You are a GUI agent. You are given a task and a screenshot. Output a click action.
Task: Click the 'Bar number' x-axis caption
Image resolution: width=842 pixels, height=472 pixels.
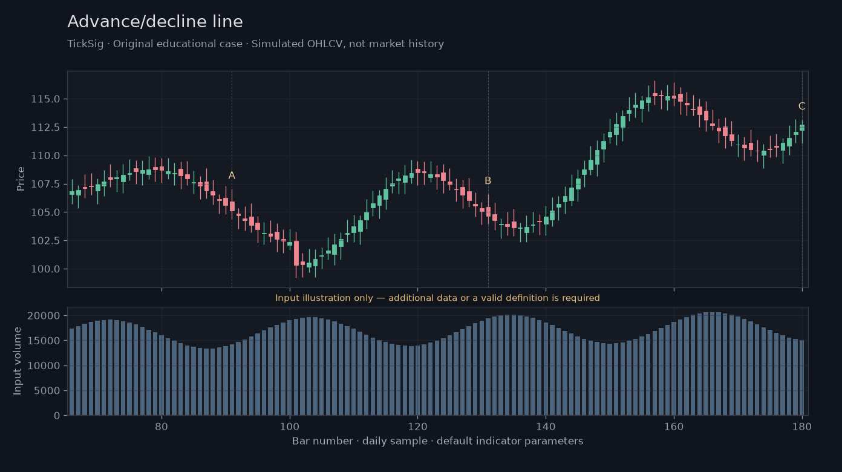click(x=437, y=441)
